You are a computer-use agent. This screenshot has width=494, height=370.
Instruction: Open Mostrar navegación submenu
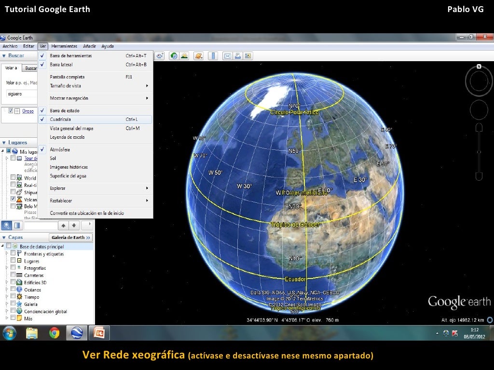[95, 98]
